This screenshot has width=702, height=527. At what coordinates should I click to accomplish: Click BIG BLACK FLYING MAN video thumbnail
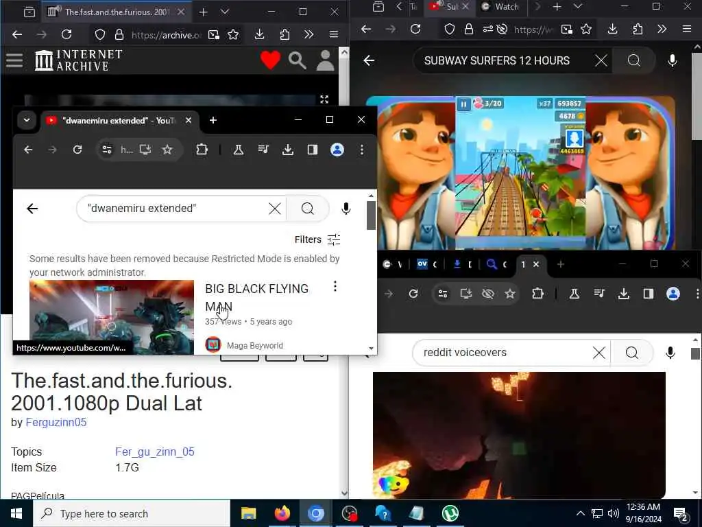112,317
